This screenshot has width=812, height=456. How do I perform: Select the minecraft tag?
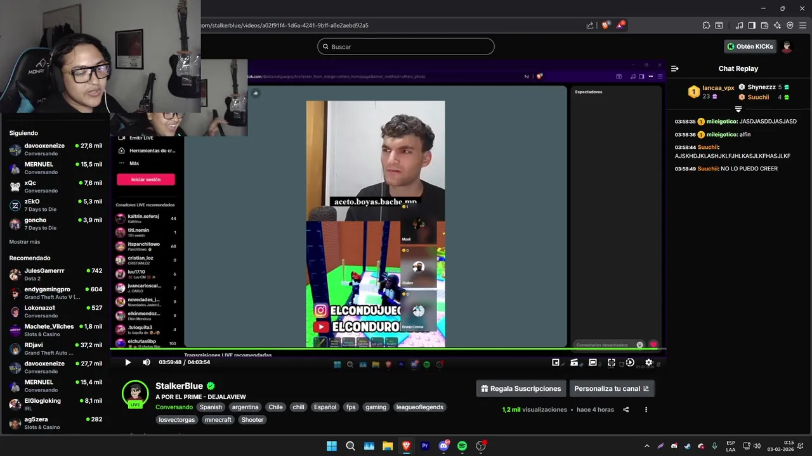pyautogui.click(x=218, y=420)
